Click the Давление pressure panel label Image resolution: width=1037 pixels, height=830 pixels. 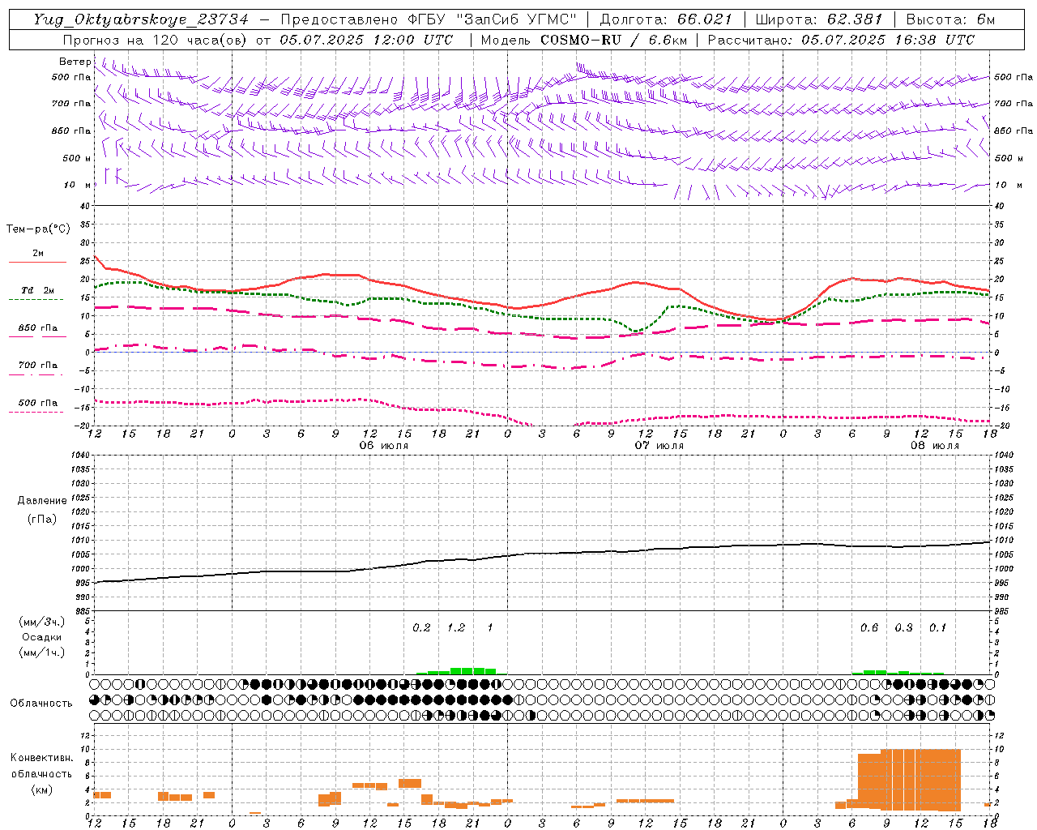42,500
